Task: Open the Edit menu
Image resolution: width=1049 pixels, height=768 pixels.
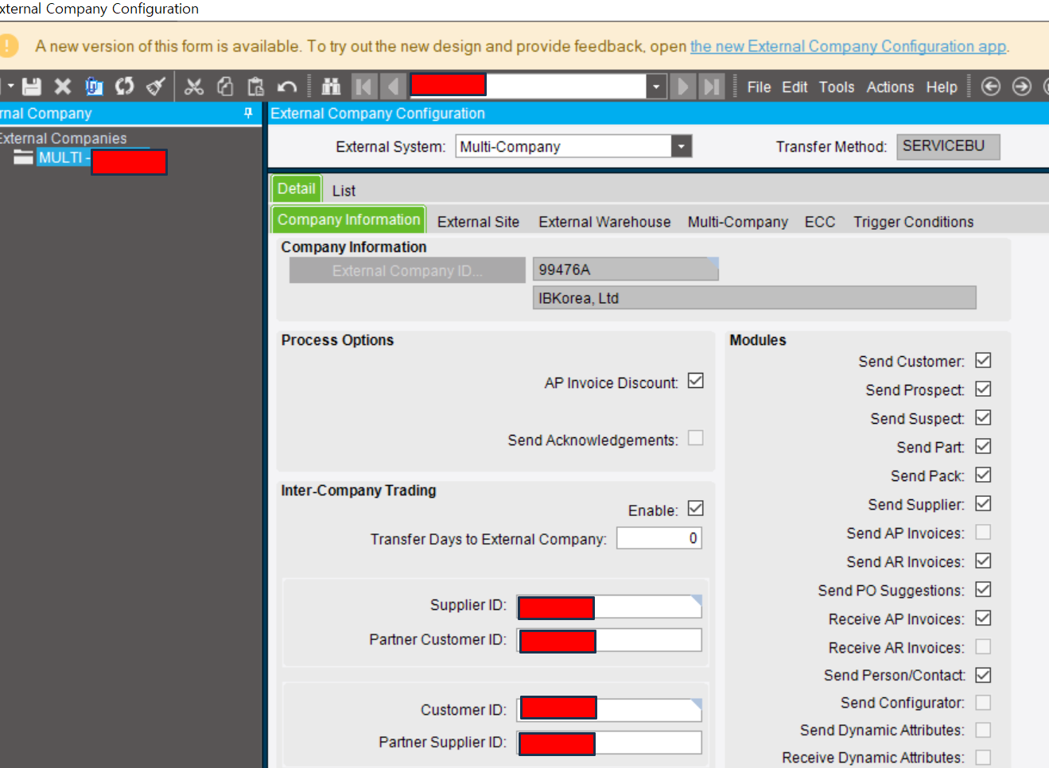Action: click(795, 87)
